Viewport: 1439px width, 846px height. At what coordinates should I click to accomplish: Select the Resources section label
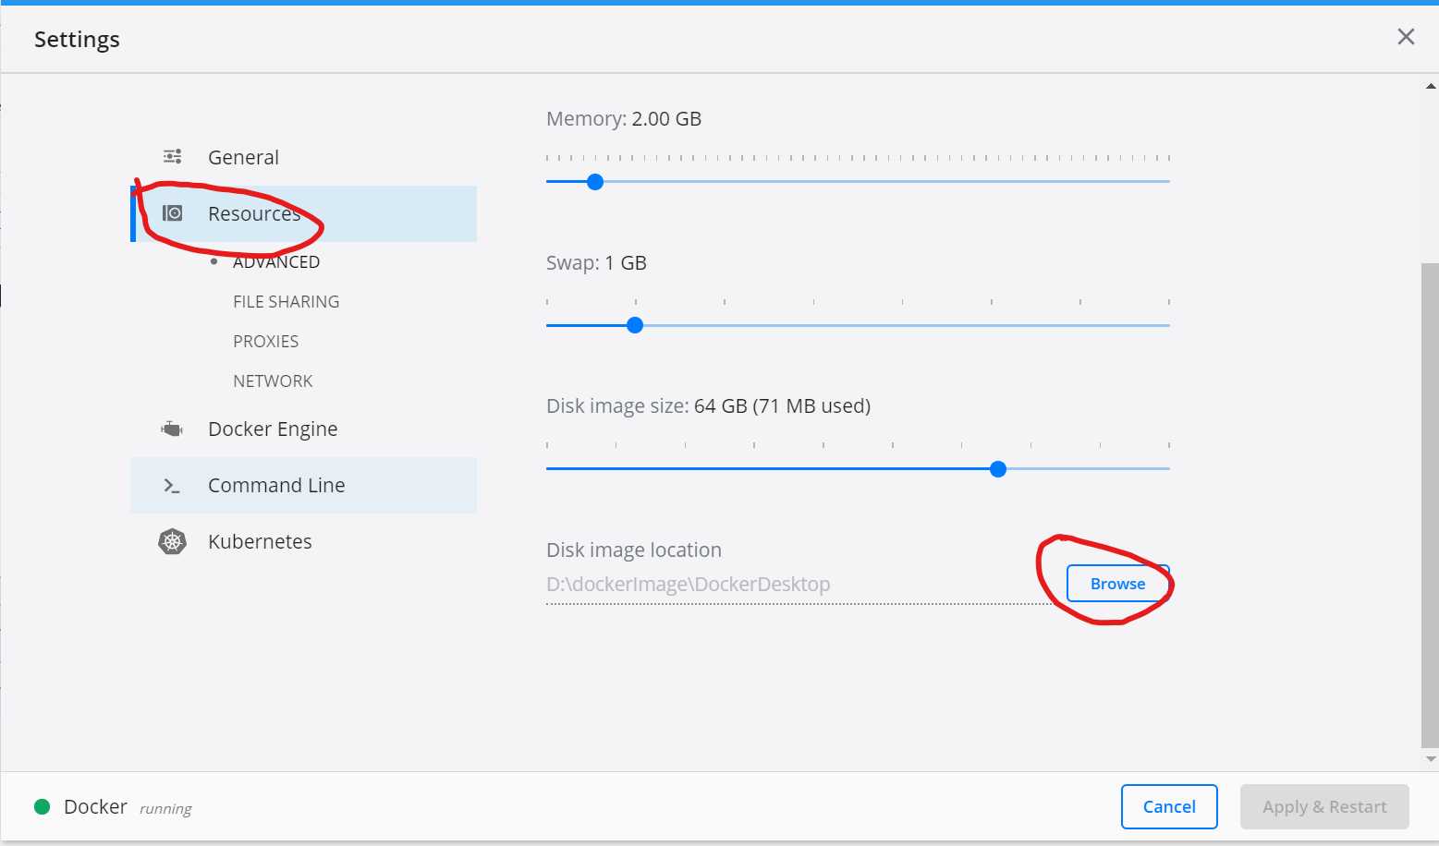254,213
